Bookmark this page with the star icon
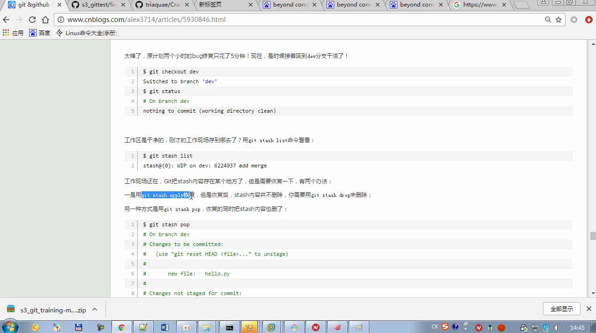 point(559,20)
